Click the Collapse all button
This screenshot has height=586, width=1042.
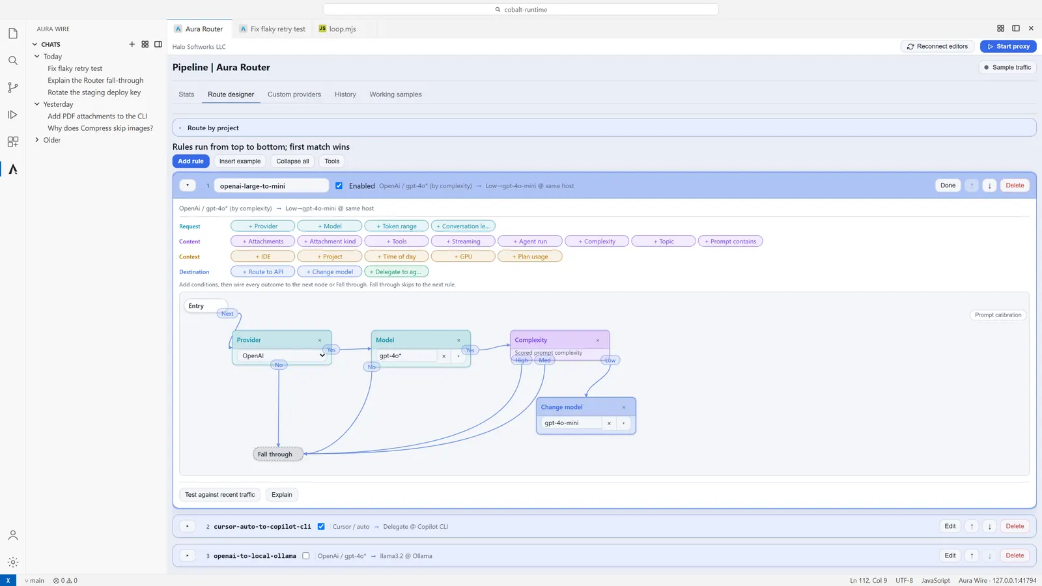[x=292, y=161]
